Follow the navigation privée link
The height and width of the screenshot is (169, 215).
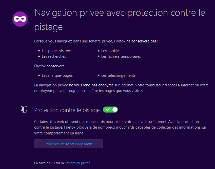pyautogui.click(x=77, y=163)
